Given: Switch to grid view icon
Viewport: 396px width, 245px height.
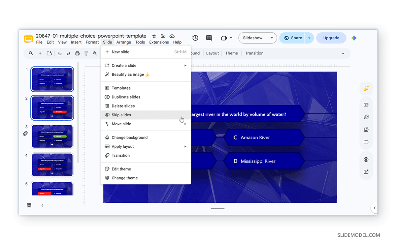Looking at the screenshot, I should [29, 205].
